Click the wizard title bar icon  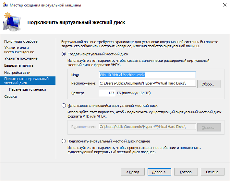tap(6, 5)
